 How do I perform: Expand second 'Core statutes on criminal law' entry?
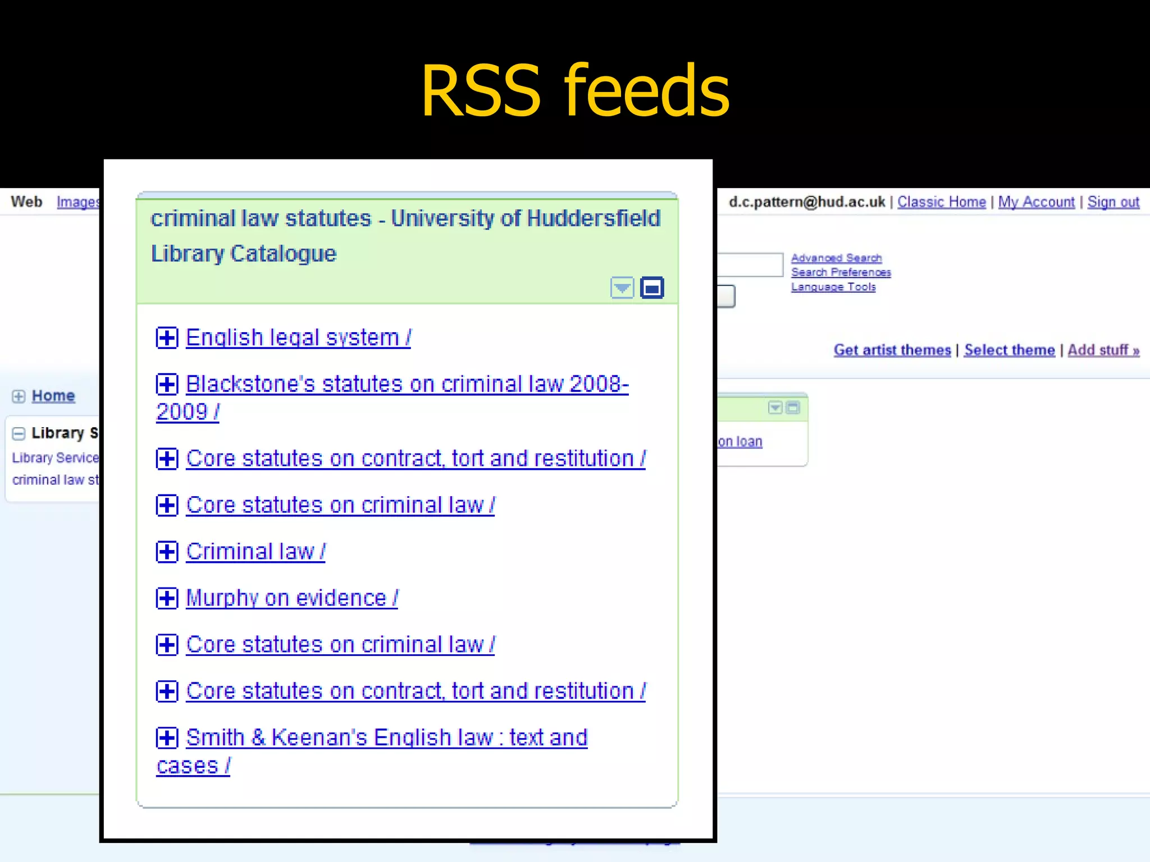click(167, 645)
